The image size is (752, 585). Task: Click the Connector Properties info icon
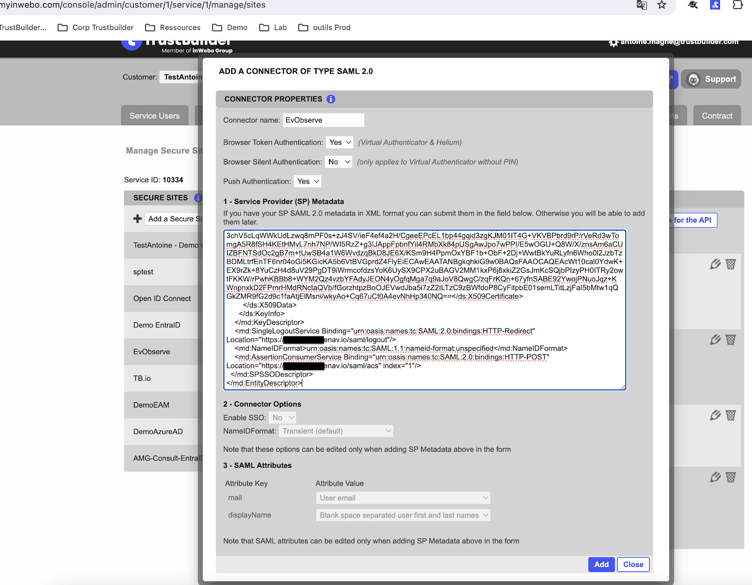(331, 99)
